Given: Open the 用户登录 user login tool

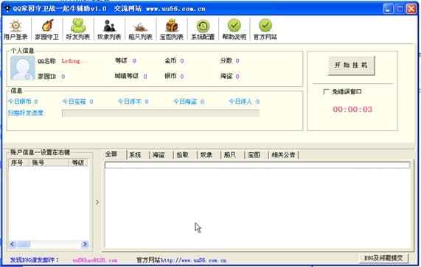Looking at the screenshot, I should (15, 29).
